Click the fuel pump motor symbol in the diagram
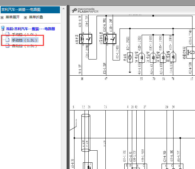This screenshot has height=169, width=195. 130,57
